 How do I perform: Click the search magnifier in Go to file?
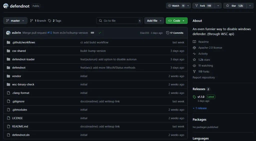click(100, 21)
